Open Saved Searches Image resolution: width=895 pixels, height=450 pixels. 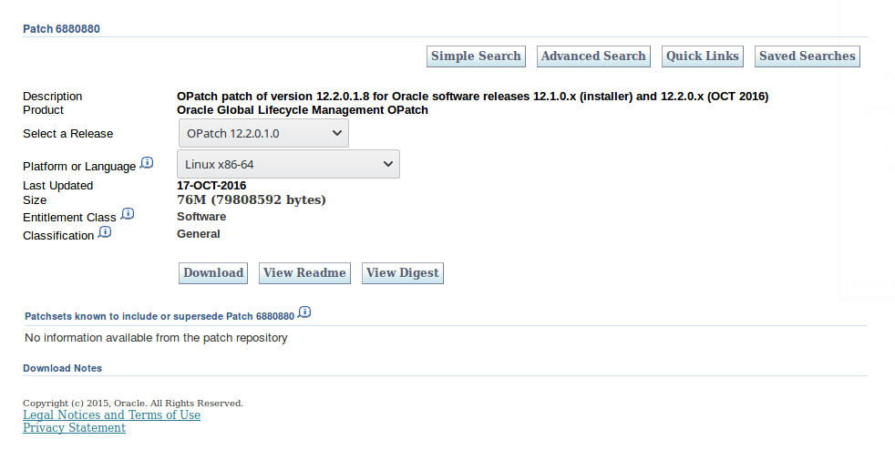pyautogui.click(x=808, y=56)
